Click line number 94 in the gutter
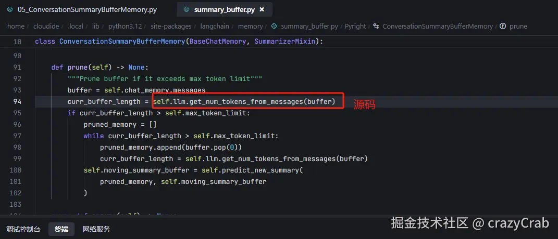 click(x=17, y=101)
